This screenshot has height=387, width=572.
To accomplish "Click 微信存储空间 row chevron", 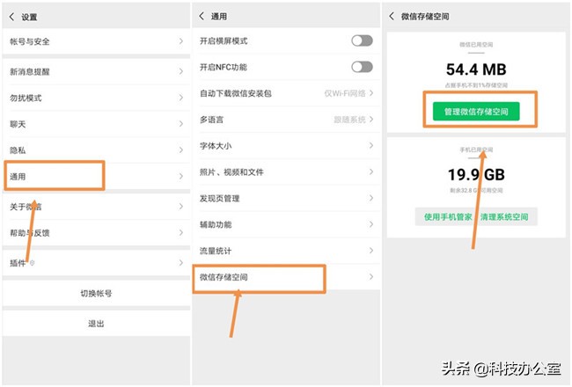I will point(371,277).
